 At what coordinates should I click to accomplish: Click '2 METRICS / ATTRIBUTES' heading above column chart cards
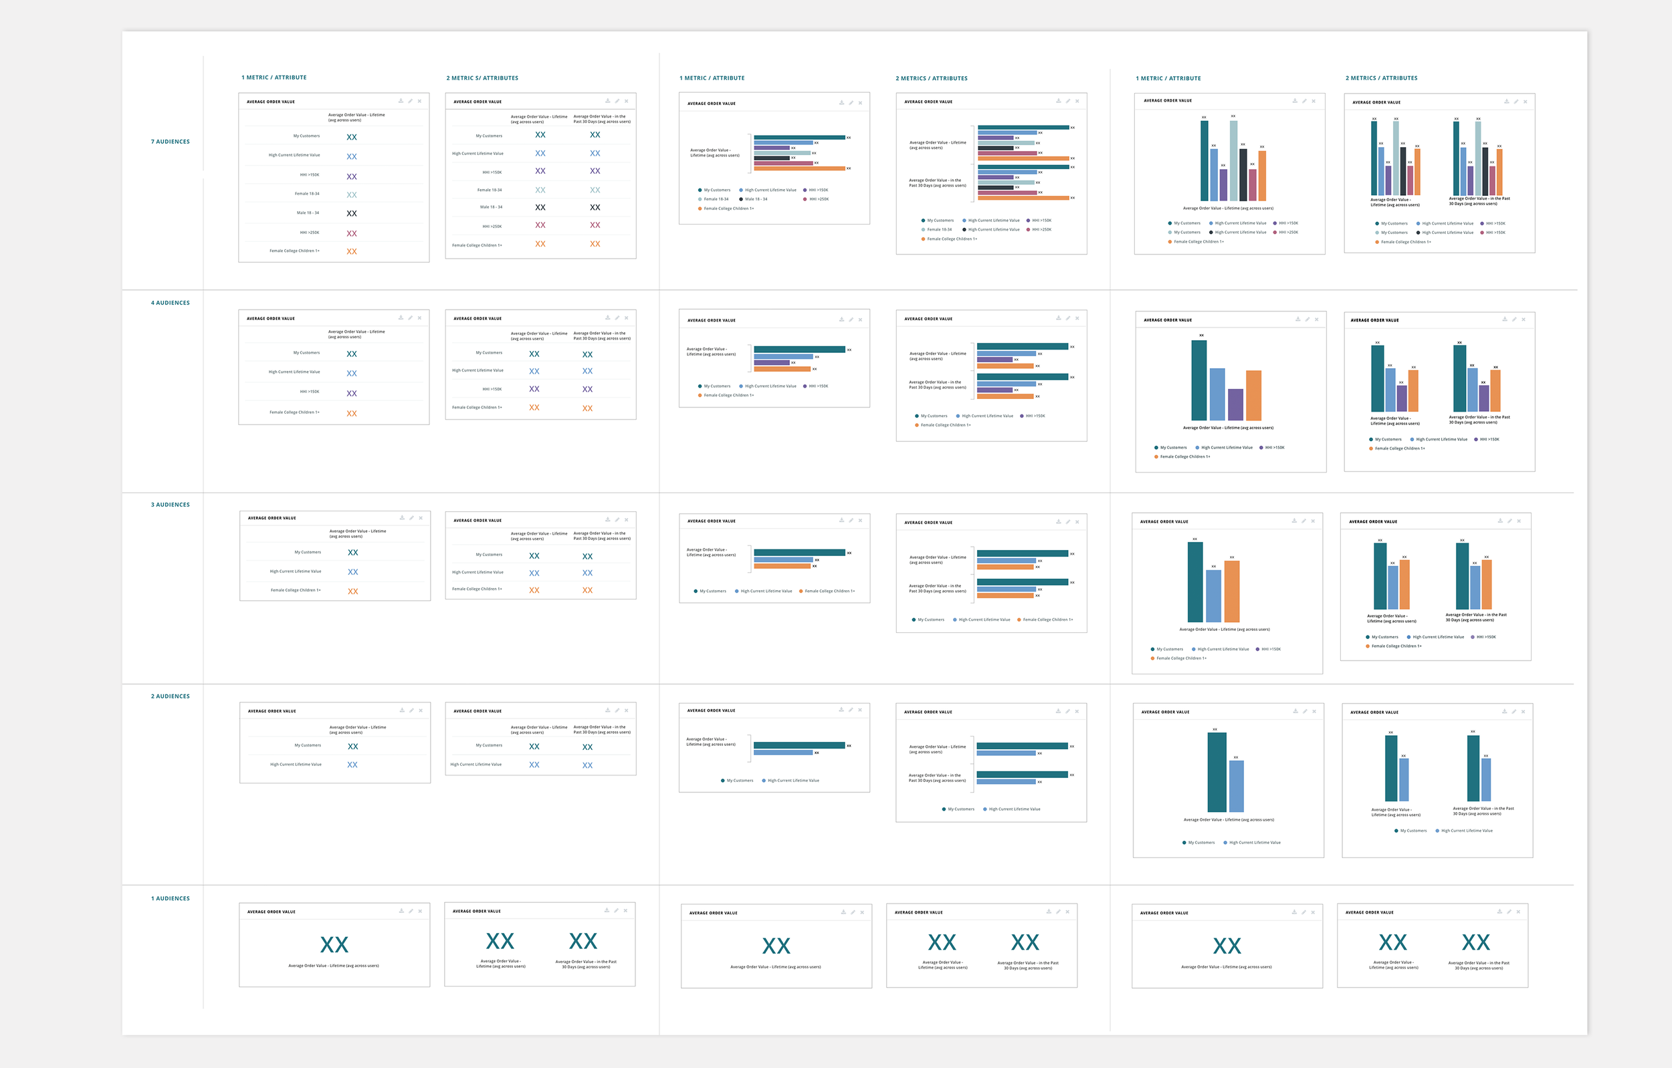(x=1382, y=78)
